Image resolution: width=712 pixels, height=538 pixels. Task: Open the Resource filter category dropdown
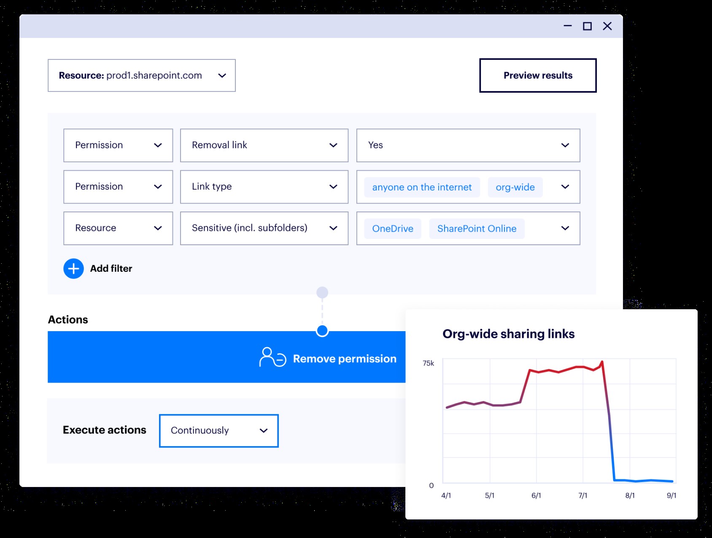118,228
